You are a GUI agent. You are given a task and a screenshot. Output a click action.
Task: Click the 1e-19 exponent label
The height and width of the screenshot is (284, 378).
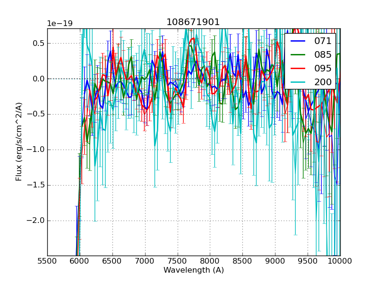(60, 24)
